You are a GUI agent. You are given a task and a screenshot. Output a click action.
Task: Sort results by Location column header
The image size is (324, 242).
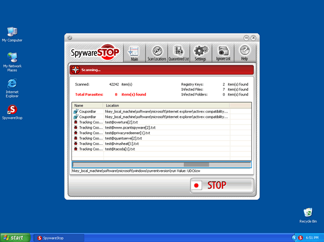(x=166, y=105)
